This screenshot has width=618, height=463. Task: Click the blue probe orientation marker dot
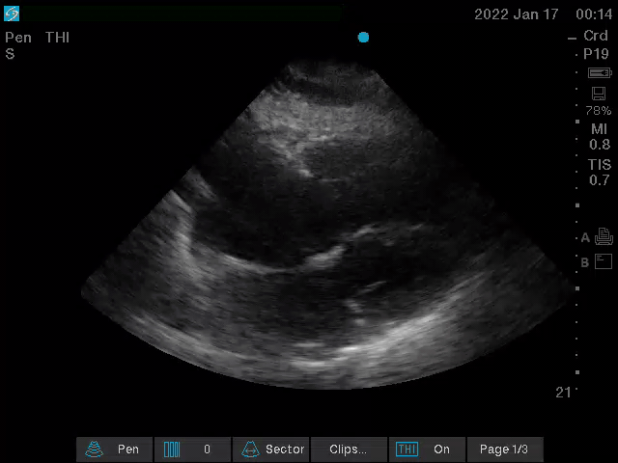[x=363, y=38]
